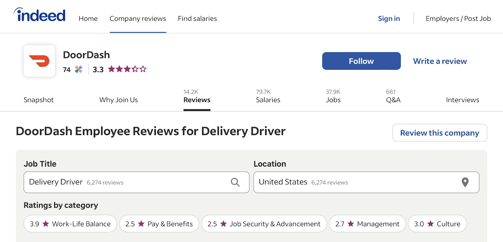Image resolution: width=503 pixels, height=242 pixels.
Task: Switch to the Why Join Us tab
Action: [x=119, y=100]
